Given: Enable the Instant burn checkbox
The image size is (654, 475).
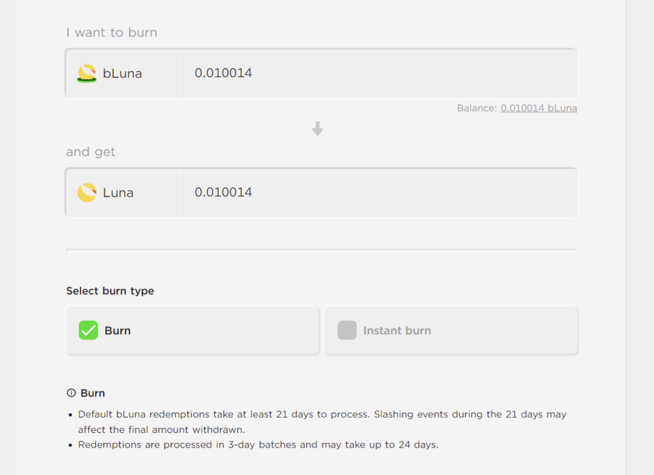Looking at the screenshot, I should 347,331.
